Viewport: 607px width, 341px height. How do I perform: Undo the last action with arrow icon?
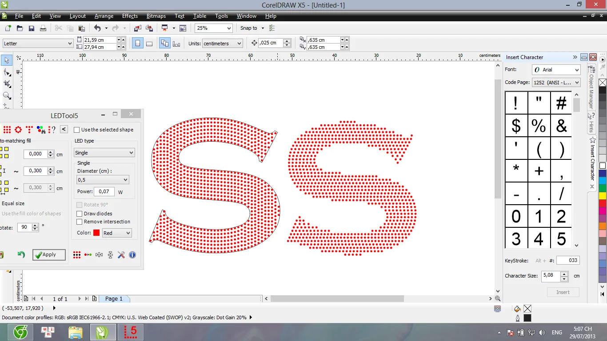(x=97, y=28)
